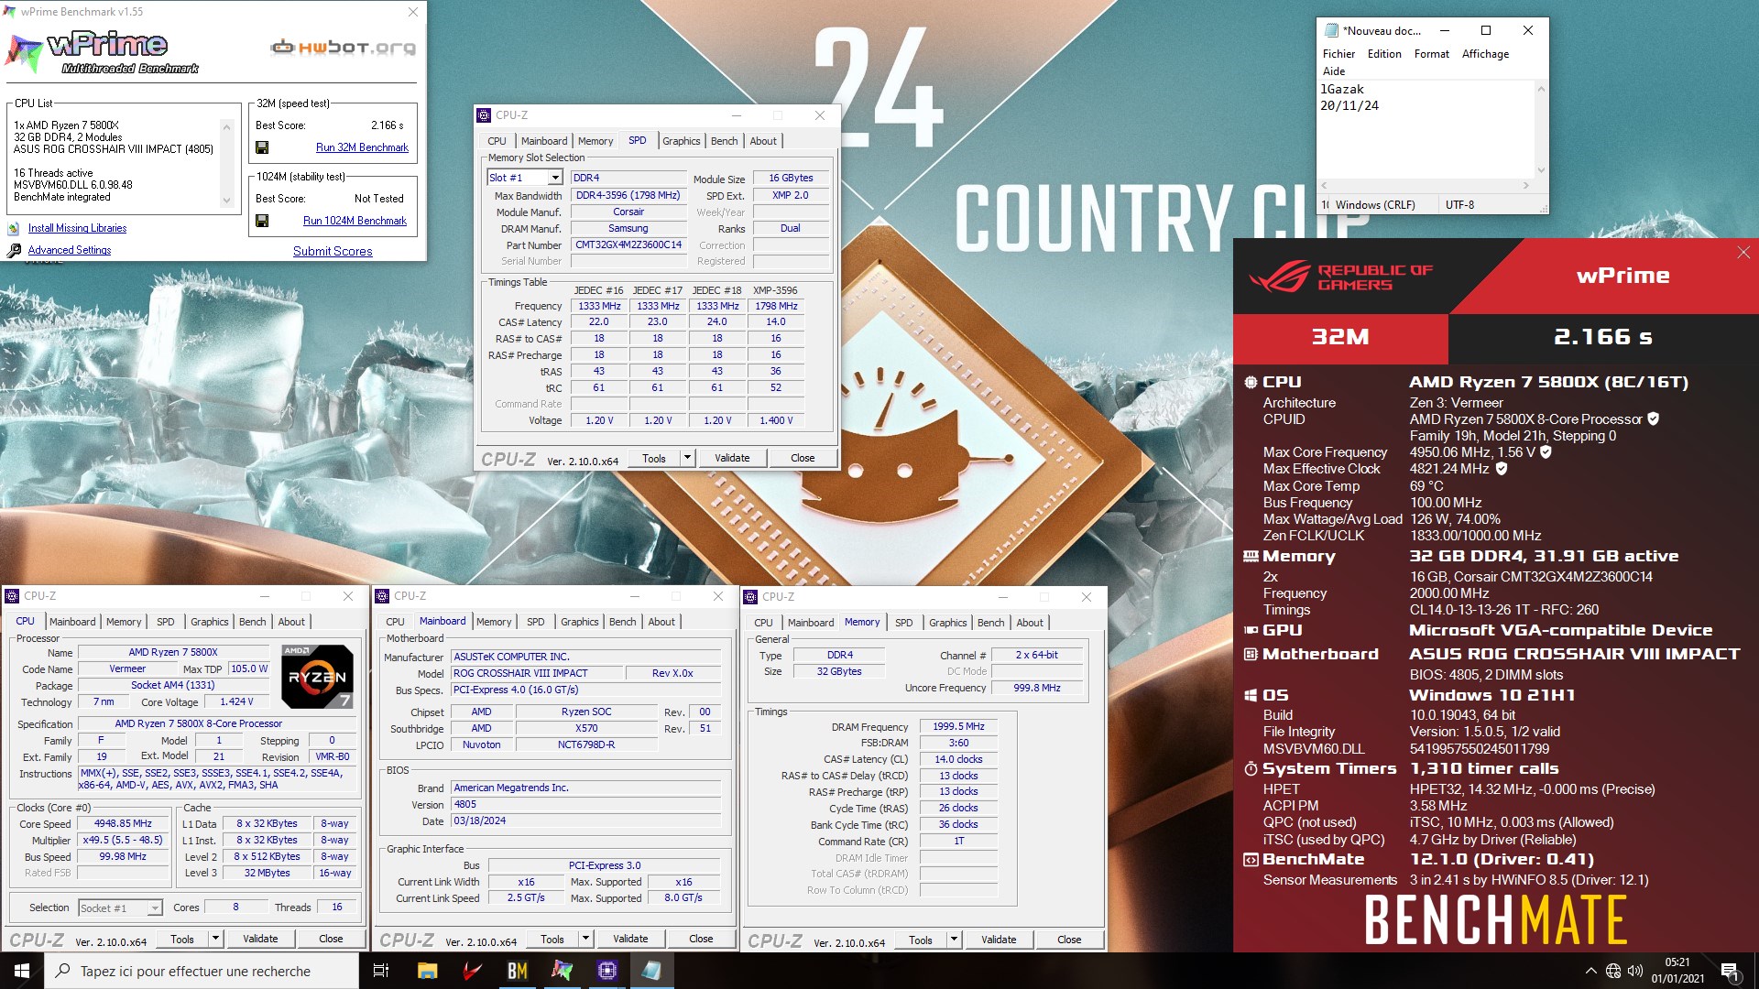Open BenchMate from the taskbar
The height and width of the screenshot is (989, 1759).
(x=518, y=971)
